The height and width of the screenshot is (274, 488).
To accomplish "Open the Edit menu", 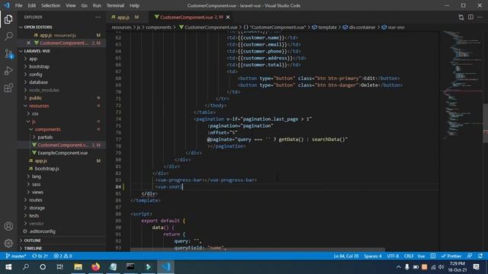I will (32, 5).
